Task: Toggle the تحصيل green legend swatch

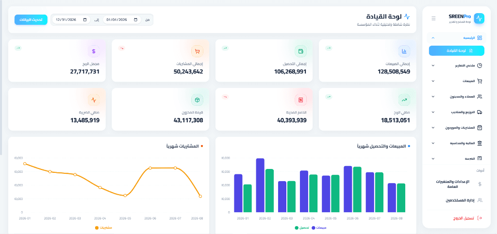Action: tap(297, 228)
